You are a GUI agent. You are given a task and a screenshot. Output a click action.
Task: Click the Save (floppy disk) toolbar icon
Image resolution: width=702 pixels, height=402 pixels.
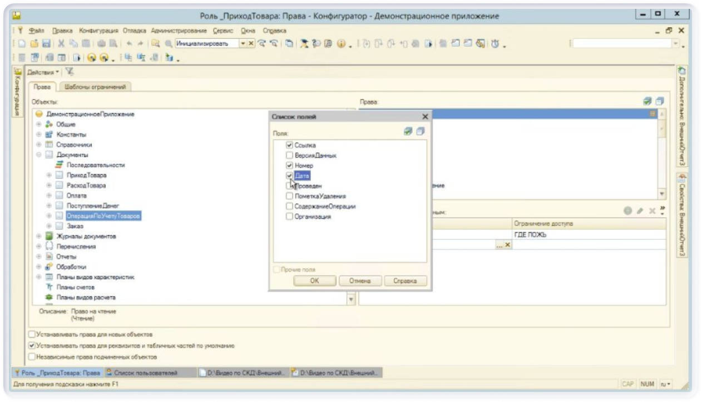[x=46, y=43]
